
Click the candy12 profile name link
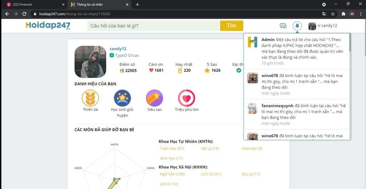pos(118,48)
